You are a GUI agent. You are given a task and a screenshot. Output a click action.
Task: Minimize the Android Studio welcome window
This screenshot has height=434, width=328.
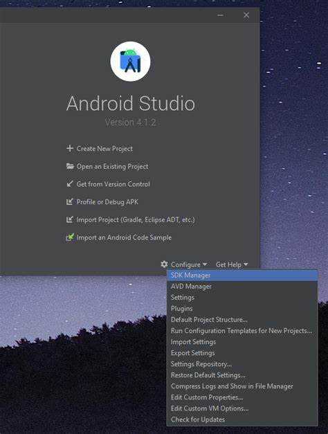(x=221, y=15)
